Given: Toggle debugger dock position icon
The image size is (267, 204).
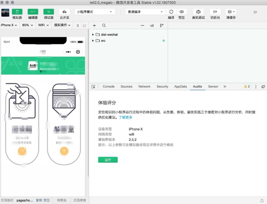Looking at the screenshot, I should click(263, 86).
